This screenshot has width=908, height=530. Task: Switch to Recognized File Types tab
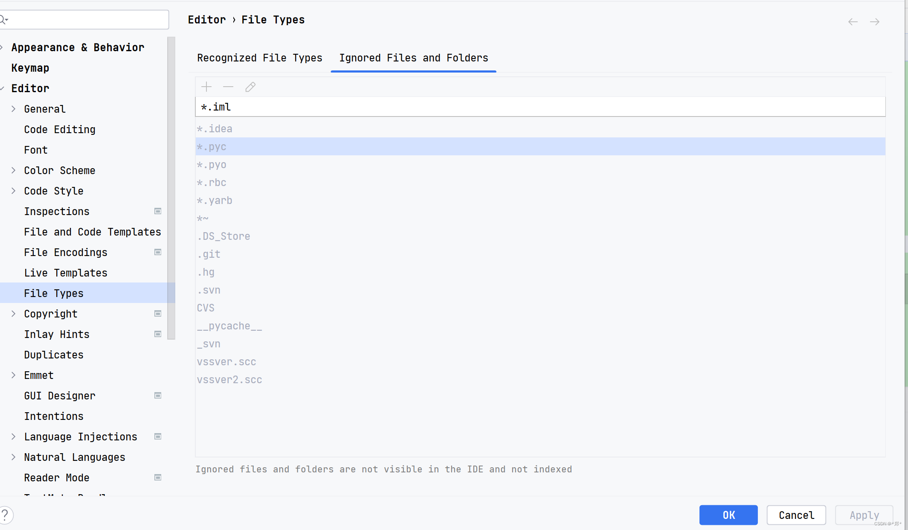259,58
